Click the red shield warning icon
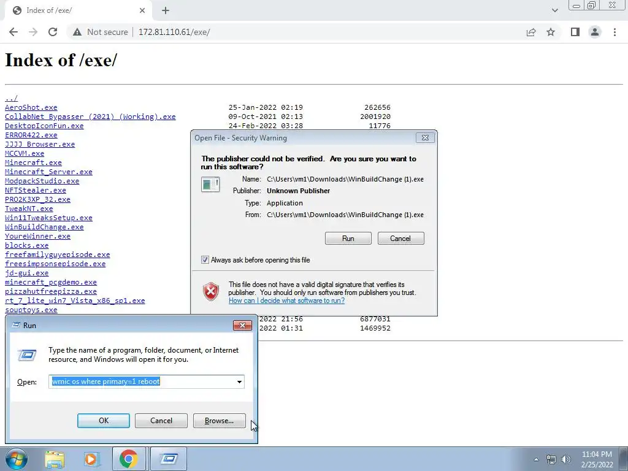 [211, 291]
